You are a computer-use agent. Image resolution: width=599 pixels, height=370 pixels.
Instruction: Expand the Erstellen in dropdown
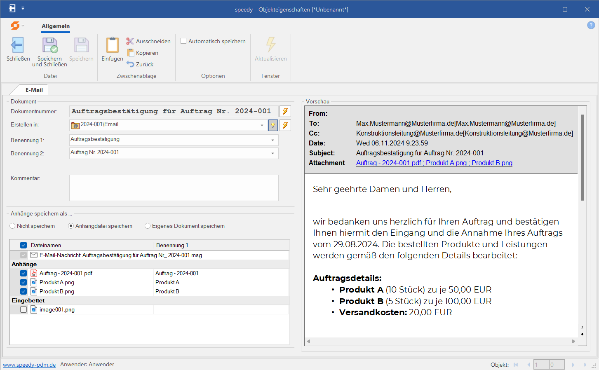click(262, 125)
